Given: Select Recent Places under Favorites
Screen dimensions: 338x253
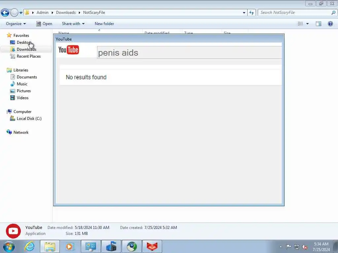Looking at the screenshot, I should point(25,56).
